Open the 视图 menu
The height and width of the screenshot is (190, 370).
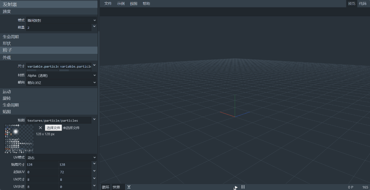[x=133, y=4]
